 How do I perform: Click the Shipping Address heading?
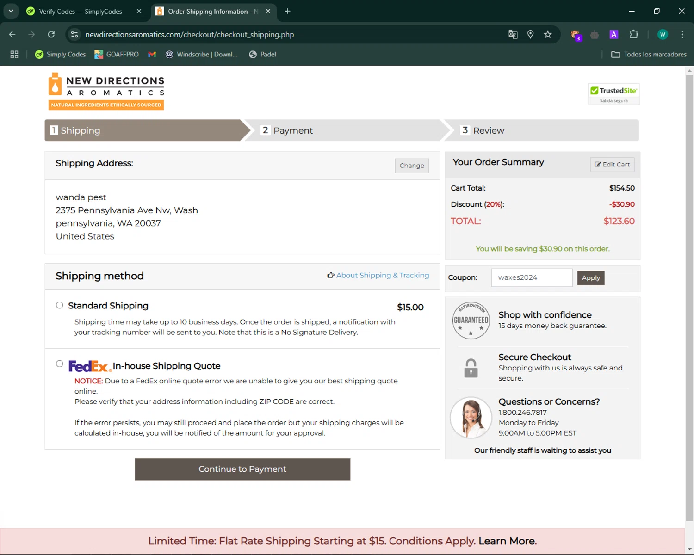[94, 163]
